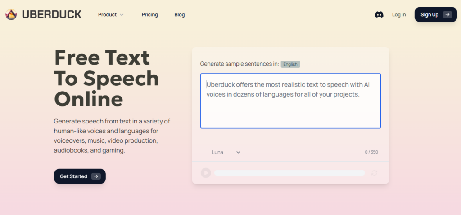Open the Luna voice dropdown
This screenshot has height=215, width=461.
tap(226, 152)
